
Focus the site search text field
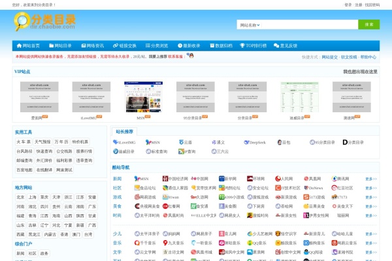(x=310, y=25)
